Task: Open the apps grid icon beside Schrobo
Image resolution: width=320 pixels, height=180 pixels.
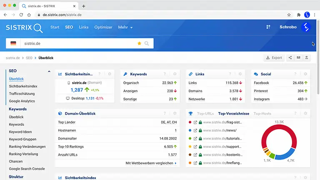Action: tap(268, 27)
